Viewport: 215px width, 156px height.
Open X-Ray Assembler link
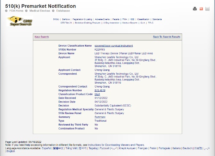point(111,23)
